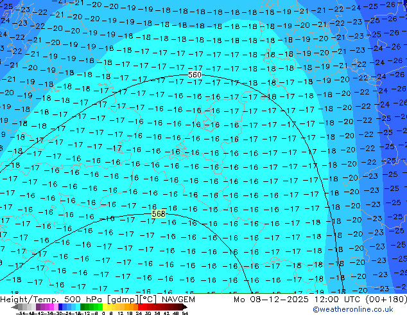Click the dark green swatch in the legend
This screenshot has height=315, width=407.
coord(82,307)
